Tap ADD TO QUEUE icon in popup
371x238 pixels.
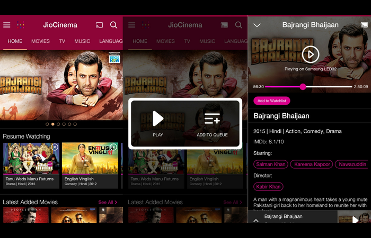click(212, 118)
